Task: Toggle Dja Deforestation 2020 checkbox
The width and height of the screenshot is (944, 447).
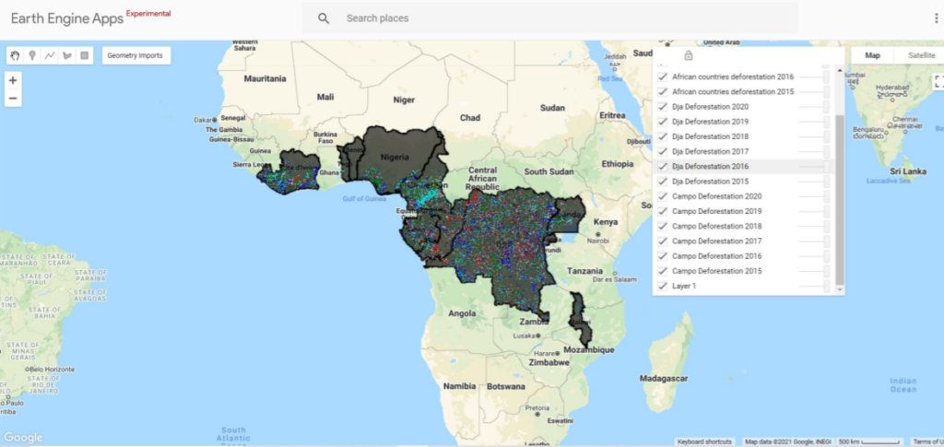Action: coord(663,107)
